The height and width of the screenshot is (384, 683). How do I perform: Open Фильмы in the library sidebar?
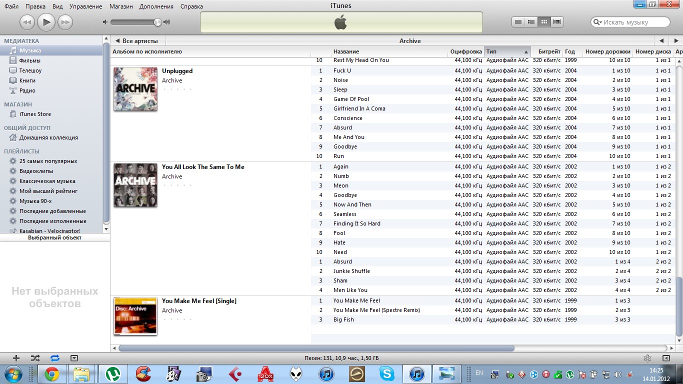tap(30, 60)
